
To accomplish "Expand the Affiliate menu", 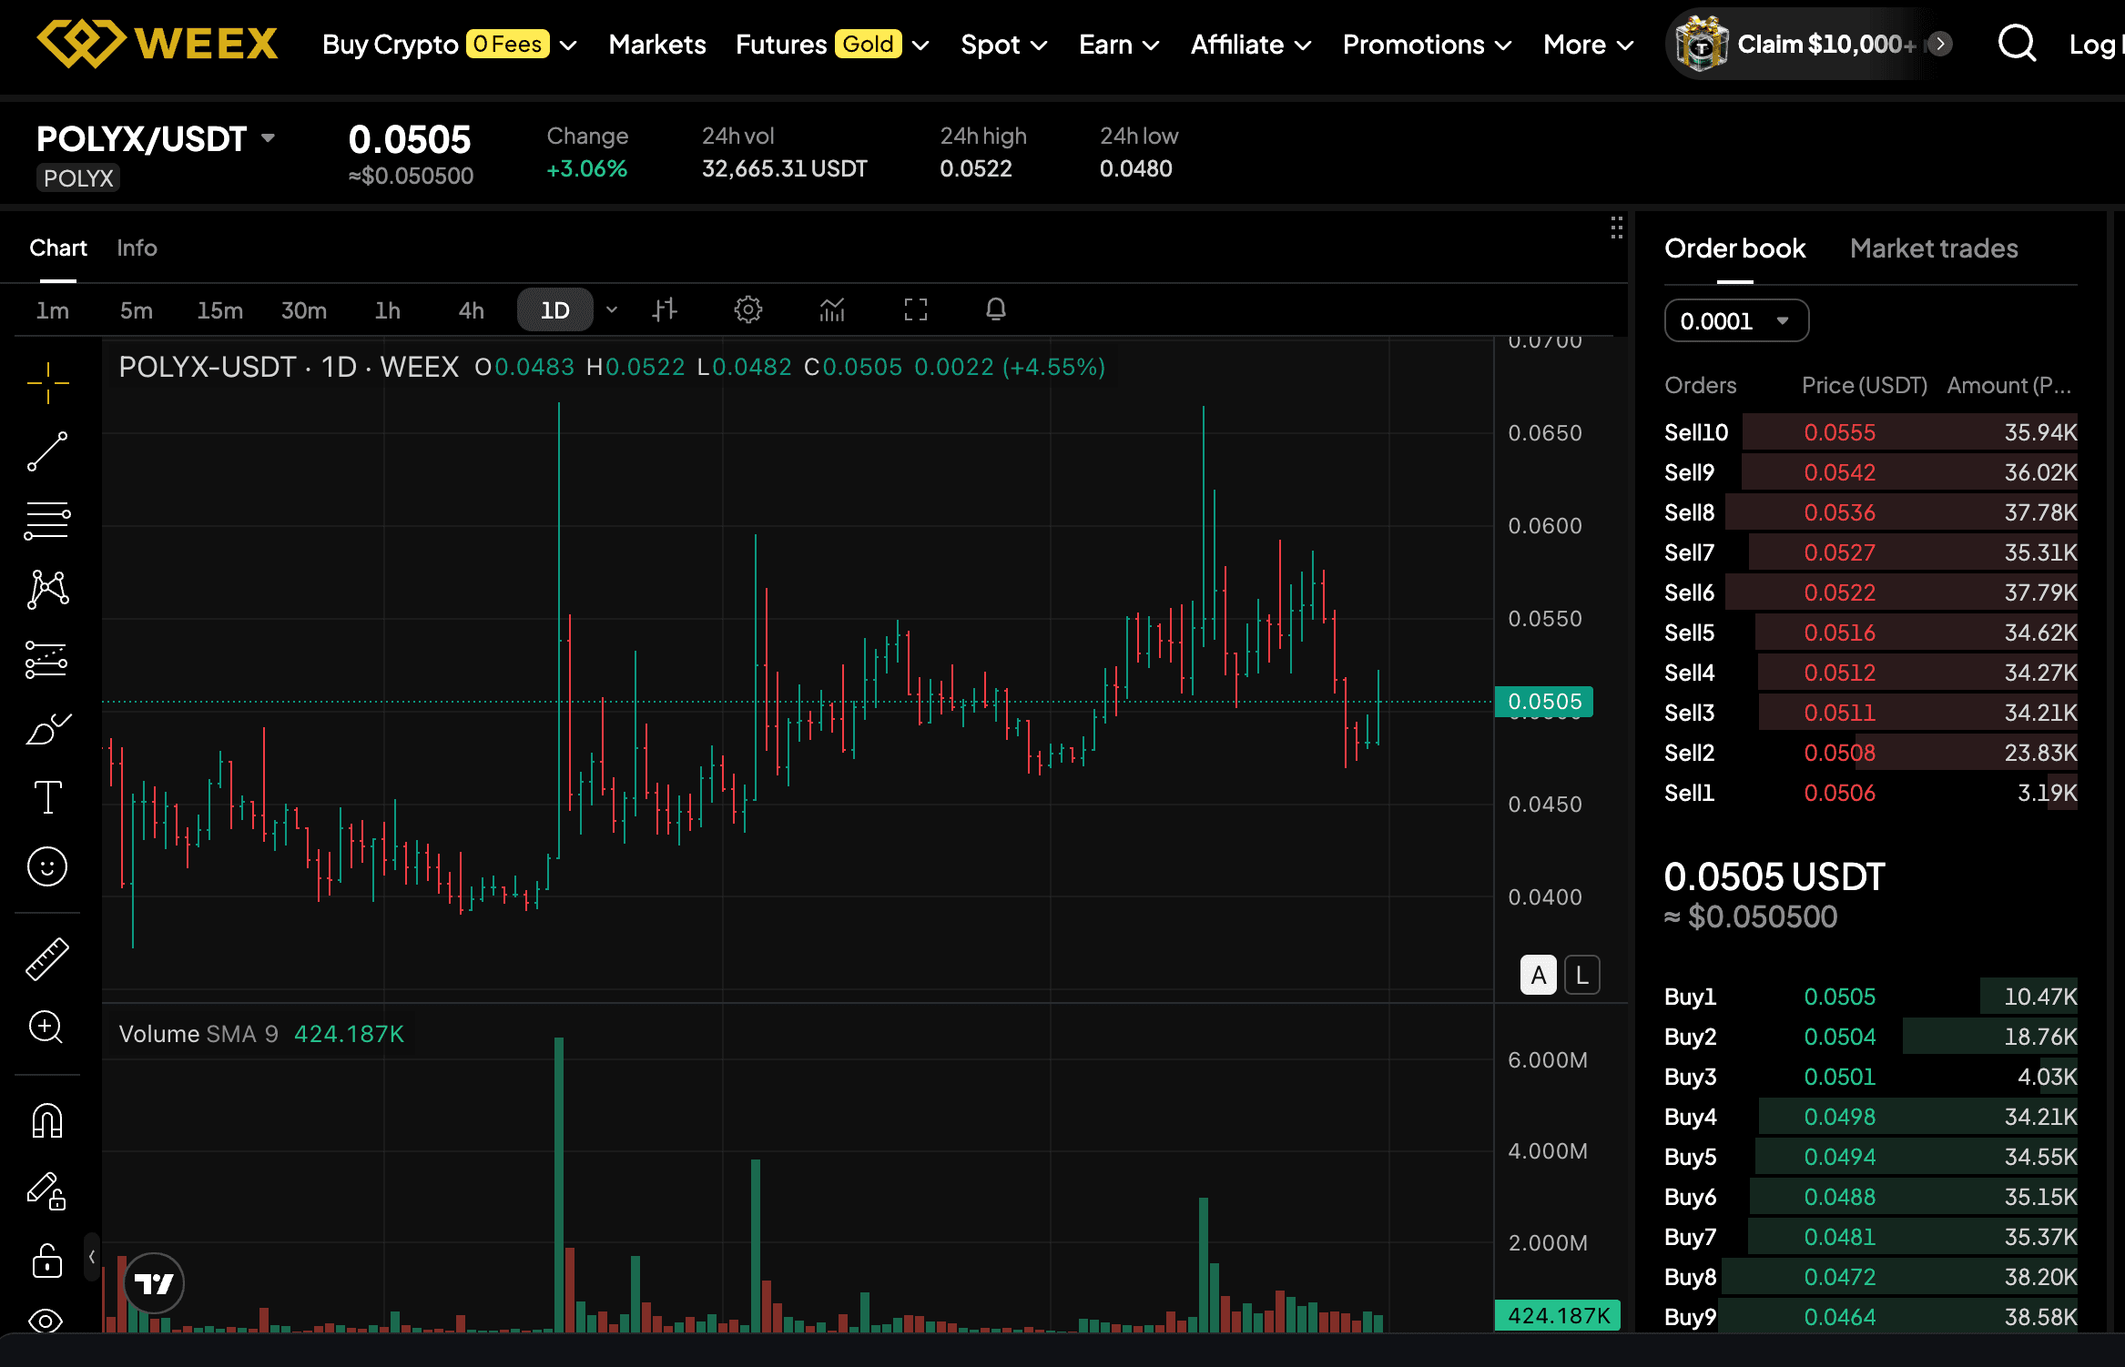I will click(x=1251, y=44).
